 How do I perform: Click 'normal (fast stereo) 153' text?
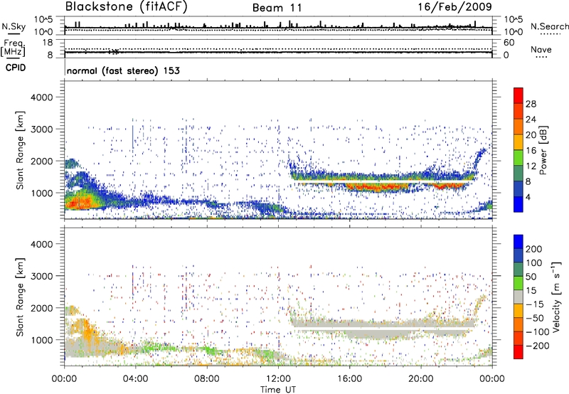pyautogui.click(x=123, y=70)
